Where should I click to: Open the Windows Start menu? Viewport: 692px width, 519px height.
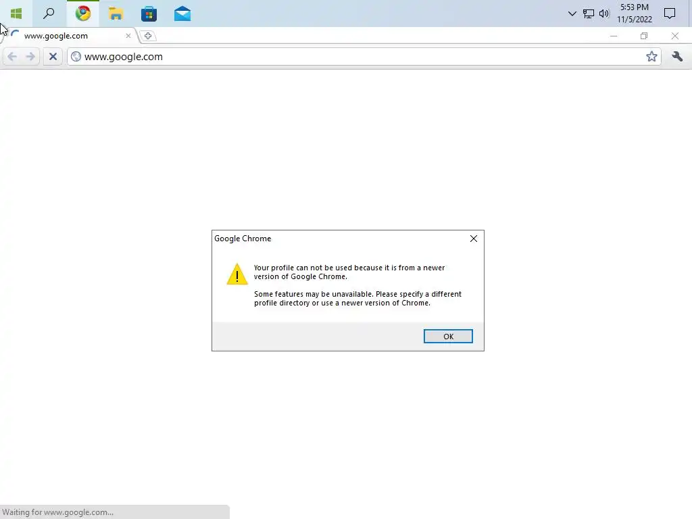point(16,14)
